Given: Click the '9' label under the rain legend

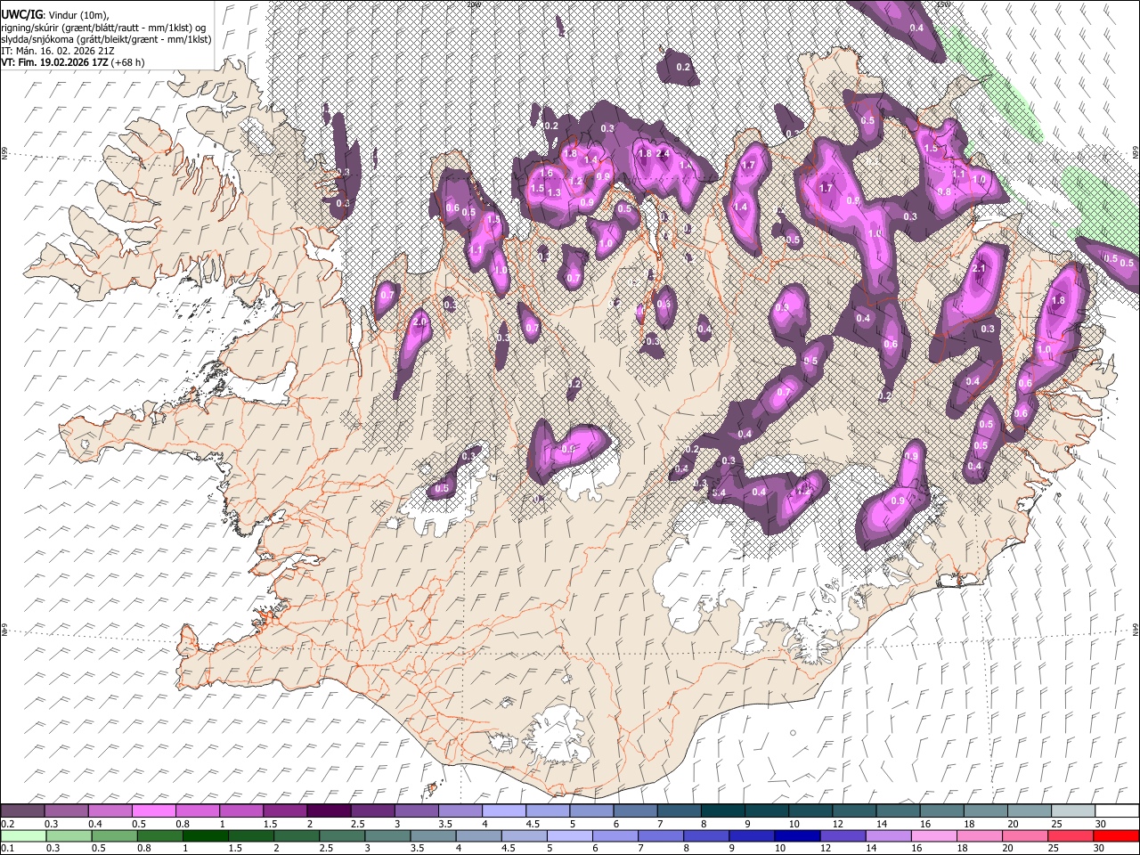Looking at the screenshot, I should pos(733,849).
